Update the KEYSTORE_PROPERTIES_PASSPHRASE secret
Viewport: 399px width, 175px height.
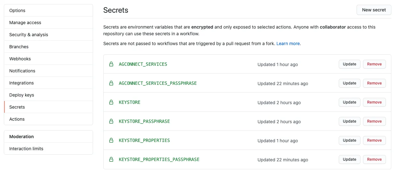(349, 159)
